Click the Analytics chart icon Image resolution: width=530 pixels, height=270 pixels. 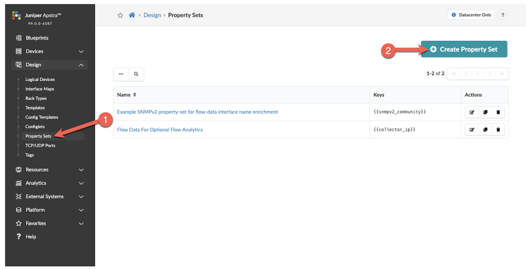pyautogui.click(x=19, y=183)
